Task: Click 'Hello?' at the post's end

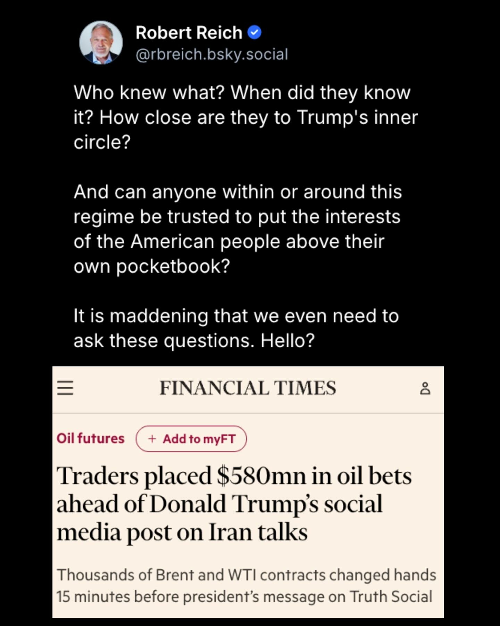Action: (287, 340)
